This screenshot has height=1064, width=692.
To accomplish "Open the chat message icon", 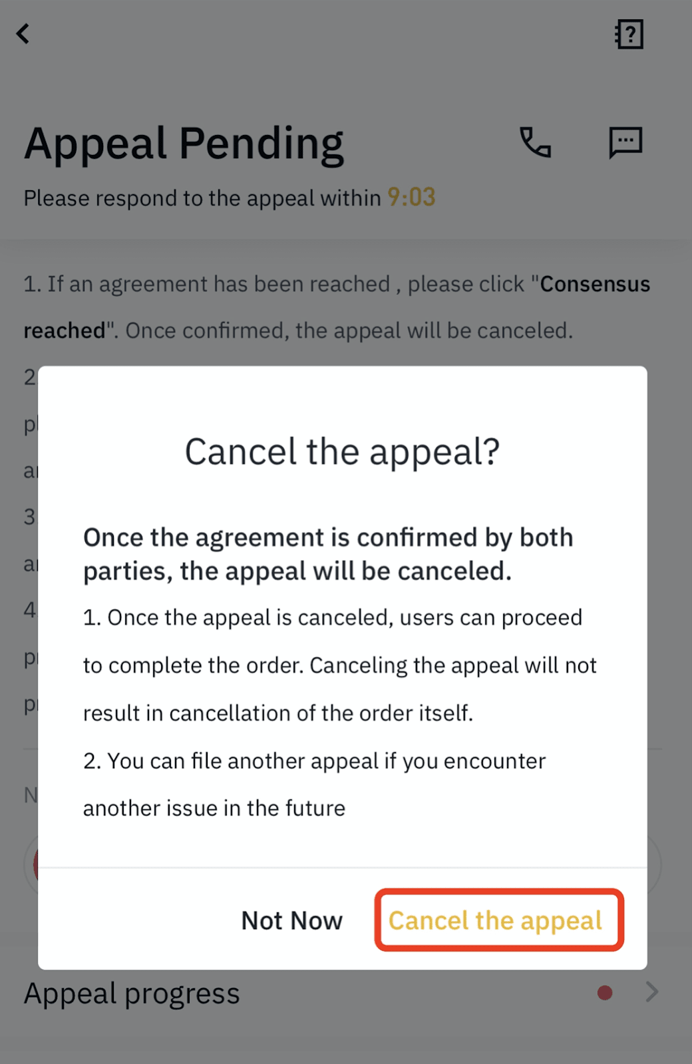I will [625, 142].
